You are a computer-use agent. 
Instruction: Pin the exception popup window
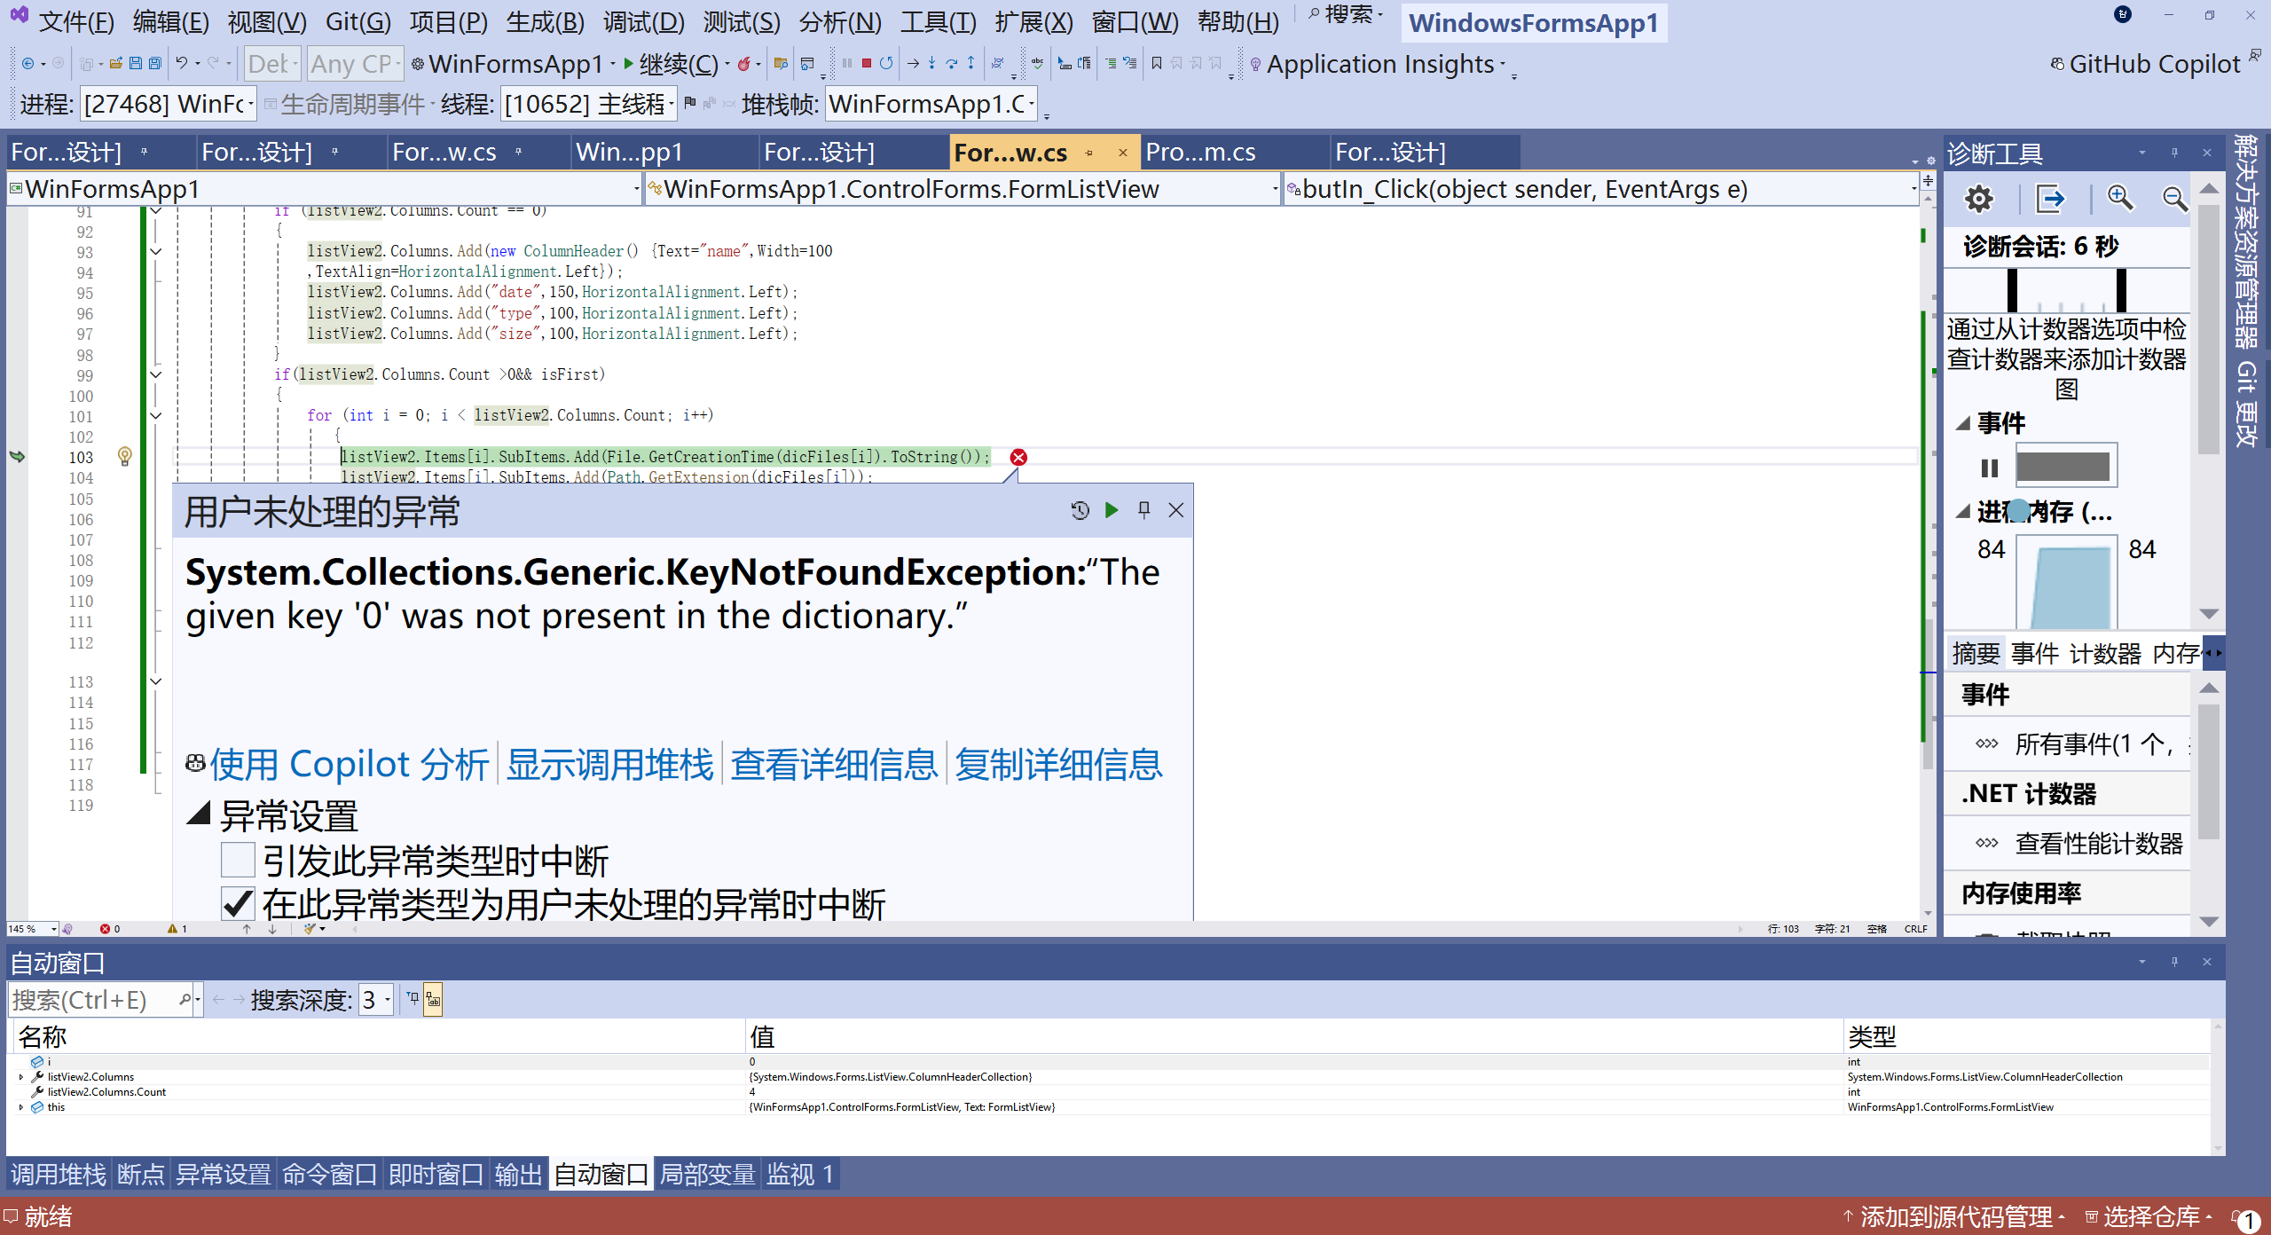(x=1143, y=510)
